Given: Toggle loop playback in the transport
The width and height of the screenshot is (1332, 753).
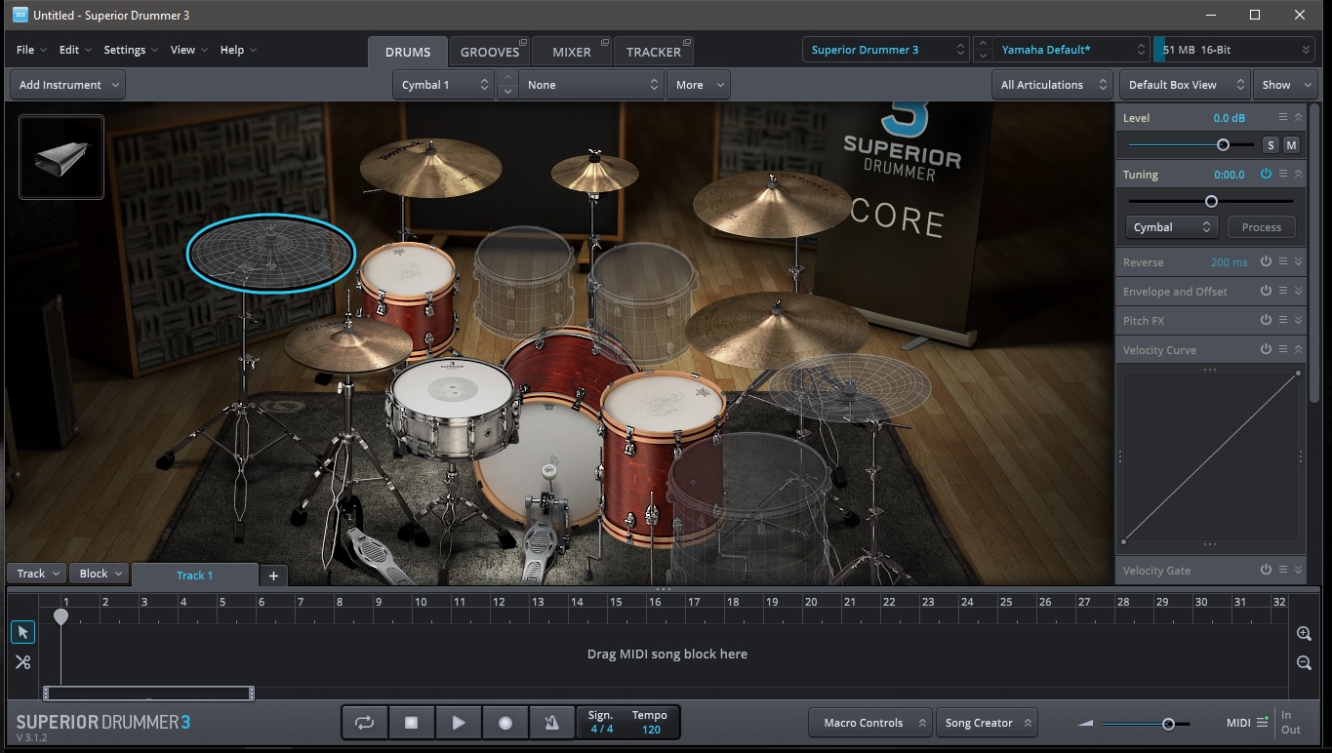Looking at the screenshot, I should [x=364, y=723].
